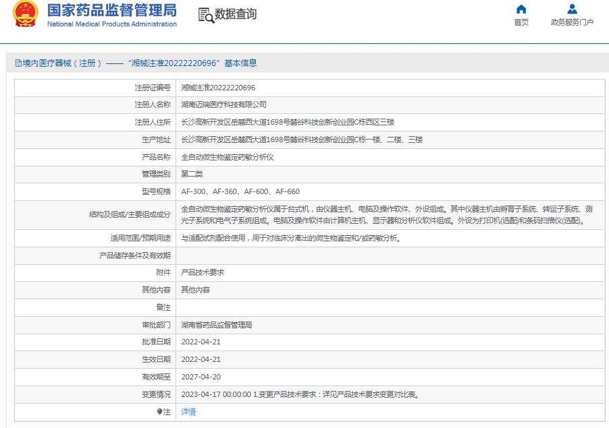Click 其他内容 value in the table
Screen dimensions: 609x428
(195, 290)
